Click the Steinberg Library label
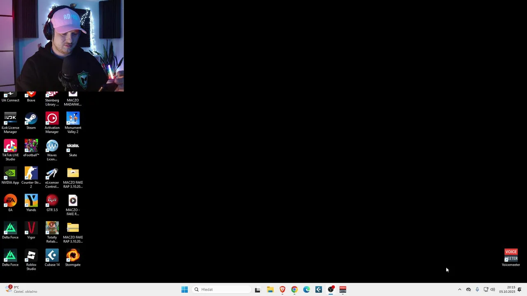This screenshot has width=527, height=296. [52, 102]
